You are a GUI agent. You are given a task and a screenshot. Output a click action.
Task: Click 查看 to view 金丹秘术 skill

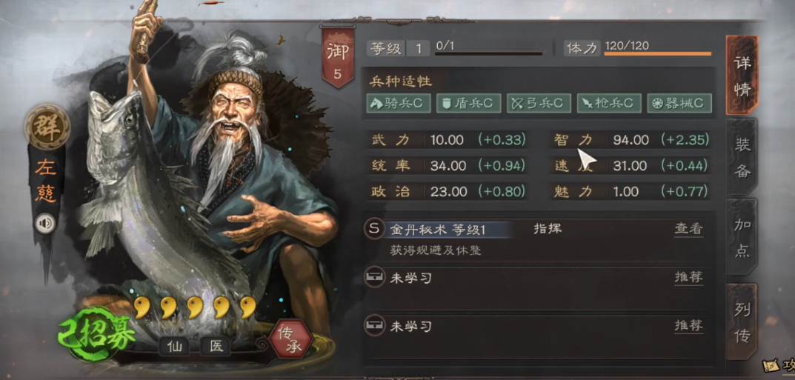(x=688, y=229)
